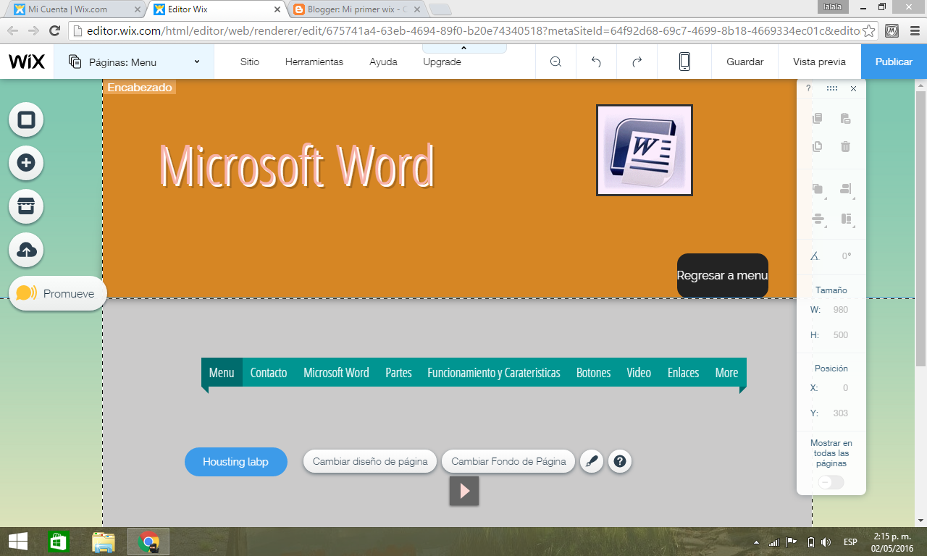Click the Guardar button
This screenshot has width=927, height=556.
pos(745,62)
